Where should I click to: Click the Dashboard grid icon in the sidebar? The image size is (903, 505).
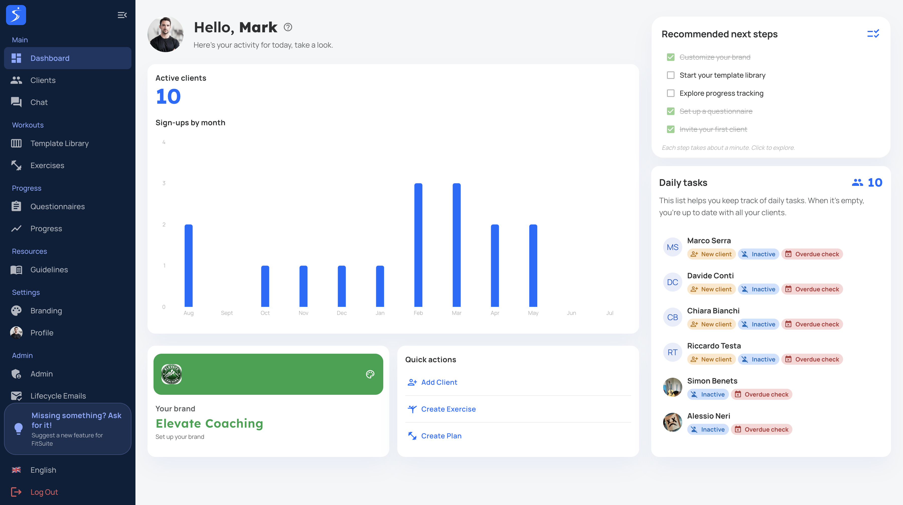pos(16,58)
